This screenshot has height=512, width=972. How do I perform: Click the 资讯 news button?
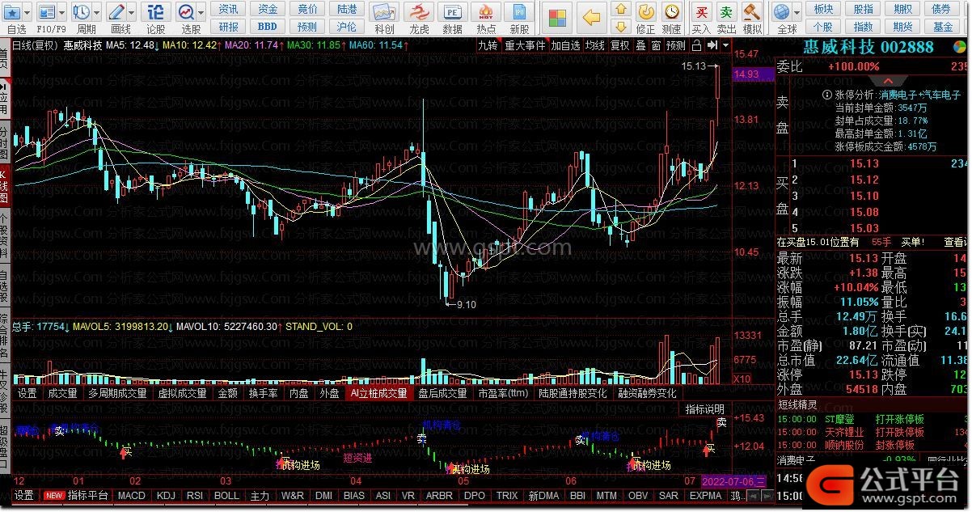click(x=229, y=9)
